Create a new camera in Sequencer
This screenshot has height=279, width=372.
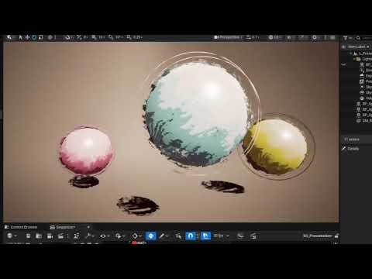[x=50, y=236]
